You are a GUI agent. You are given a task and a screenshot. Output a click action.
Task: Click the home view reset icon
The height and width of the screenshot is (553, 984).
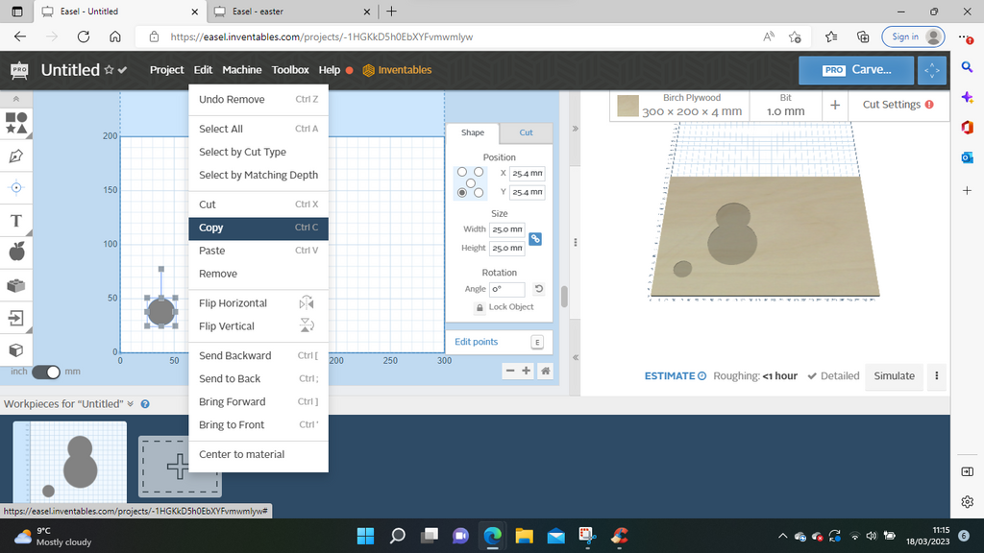pyautogui.click(x=545, y=371)
